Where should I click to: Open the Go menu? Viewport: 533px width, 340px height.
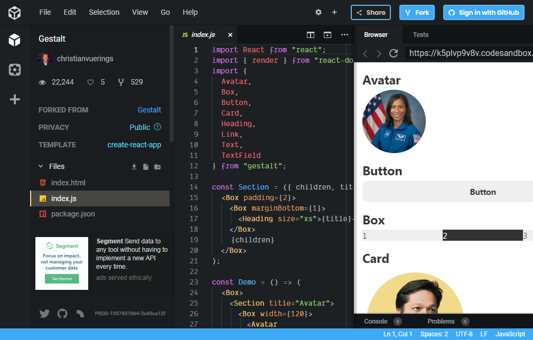165,12
